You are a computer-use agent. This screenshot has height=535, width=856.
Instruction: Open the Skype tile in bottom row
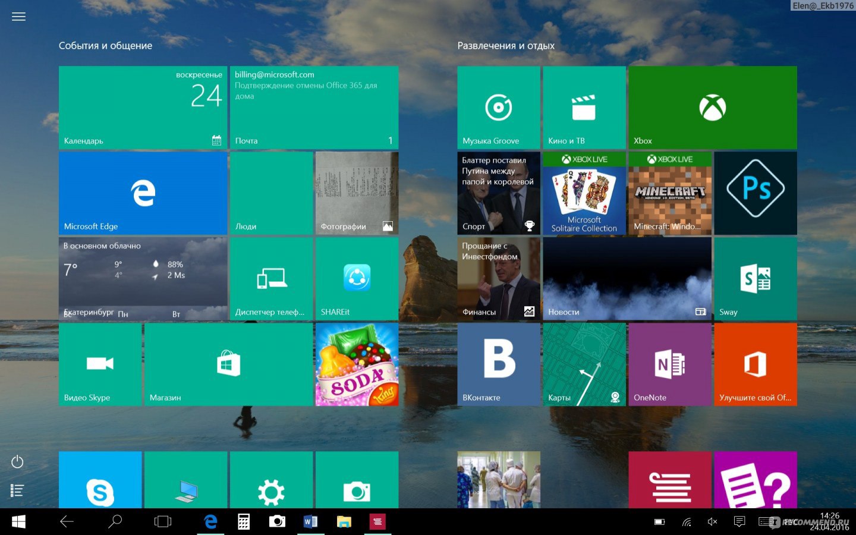point(100,479)
